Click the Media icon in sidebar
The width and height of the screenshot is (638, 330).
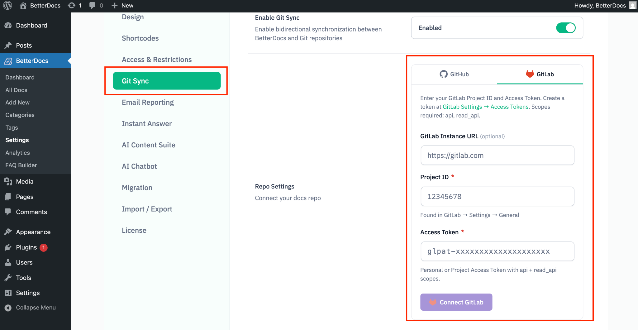tap(8, 182)
